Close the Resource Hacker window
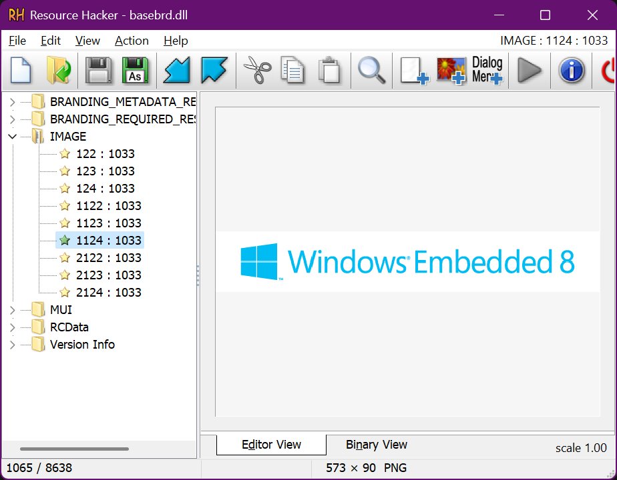617x480 pixels. 592,15
